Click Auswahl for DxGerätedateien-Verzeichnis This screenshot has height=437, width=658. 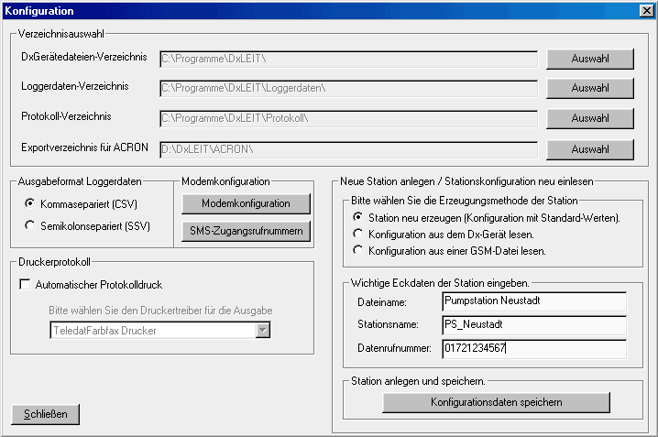pyautogui.click(x=589, y=59)
